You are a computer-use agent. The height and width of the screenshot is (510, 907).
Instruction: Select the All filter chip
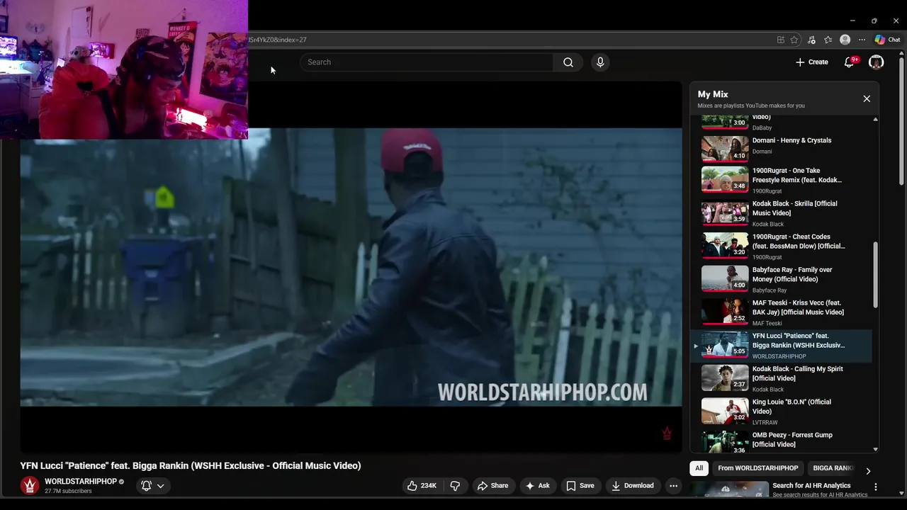[699, 468]
